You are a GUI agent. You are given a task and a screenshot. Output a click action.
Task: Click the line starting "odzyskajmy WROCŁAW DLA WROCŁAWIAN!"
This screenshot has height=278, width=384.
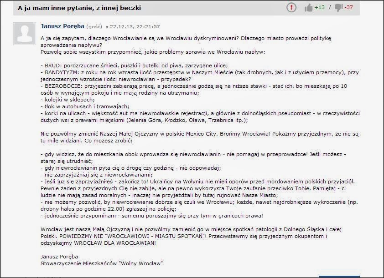pyautogui.click(x=98, y=243)
